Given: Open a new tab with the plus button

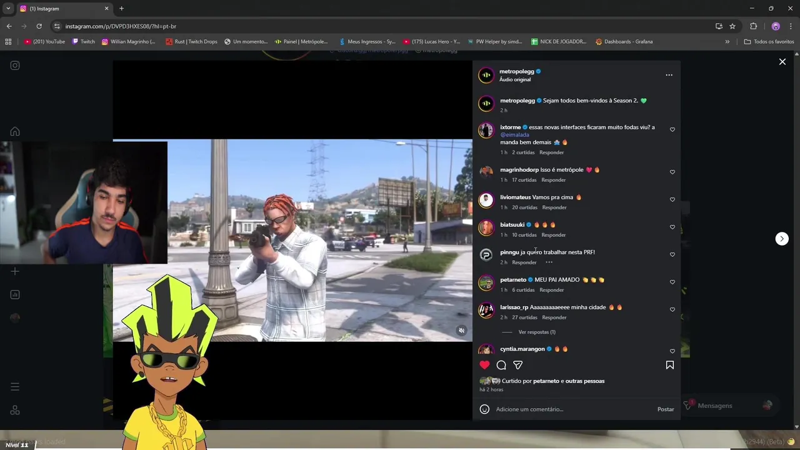Looking at the screenshot, I should (121, 9).
